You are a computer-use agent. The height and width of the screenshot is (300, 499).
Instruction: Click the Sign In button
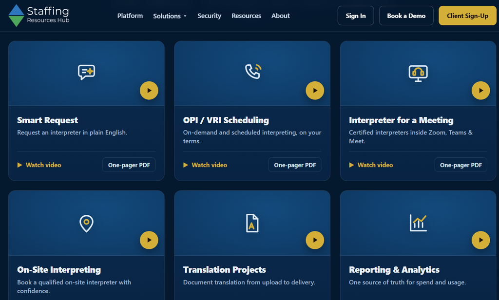(x=355, y=16)
